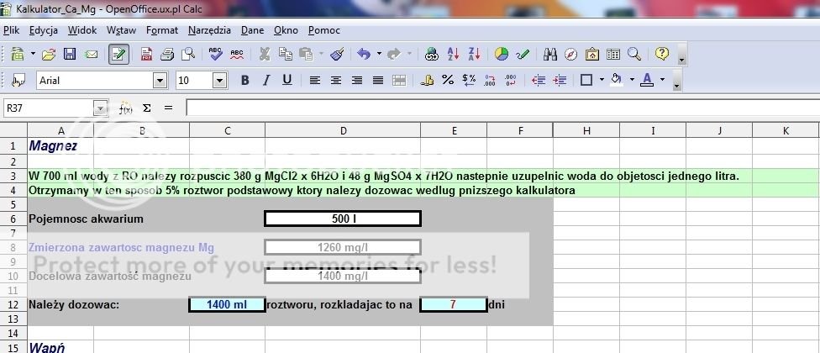The image size is (820, 353).
Task: Open the Format menu
Action: tap(162, 30)
